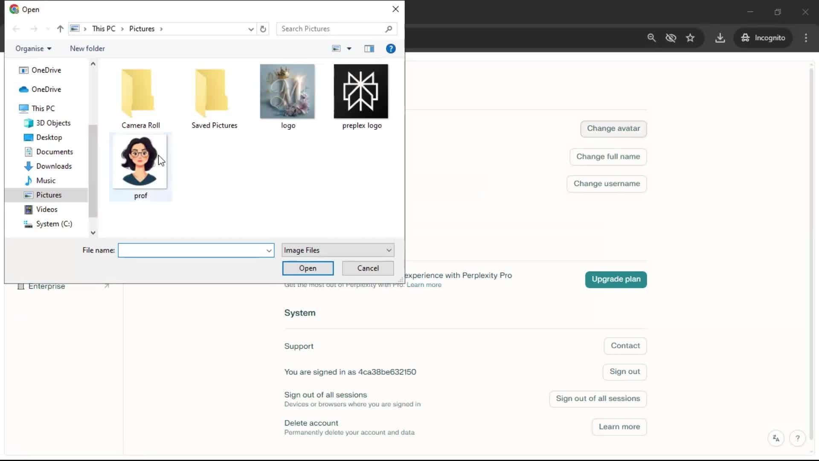
Task: Click the Cancel button
Action: 368,268
